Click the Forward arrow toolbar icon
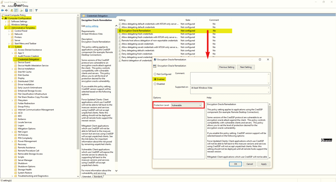The image size is (336, 182). (6, 10)
